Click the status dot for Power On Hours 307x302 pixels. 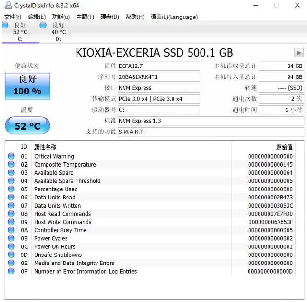coord(11,246)
